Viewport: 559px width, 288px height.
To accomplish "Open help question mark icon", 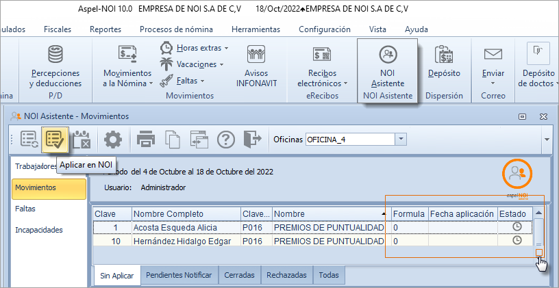I will coord(226,140).
